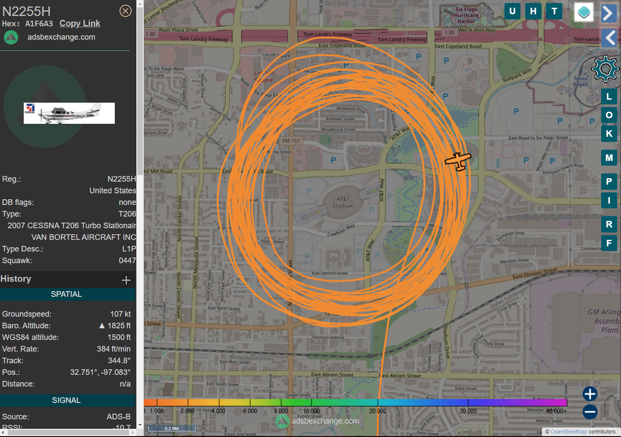Viewport: 621px width, 437px height.
Task: Toggle the R map button
Action: point(609,224)
